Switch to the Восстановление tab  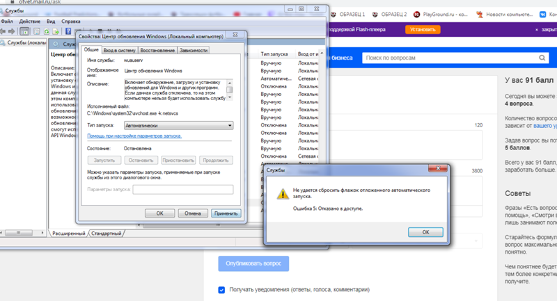tap(157, 50)
